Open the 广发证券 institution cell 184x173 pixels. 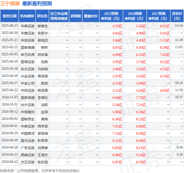[28, 148]
